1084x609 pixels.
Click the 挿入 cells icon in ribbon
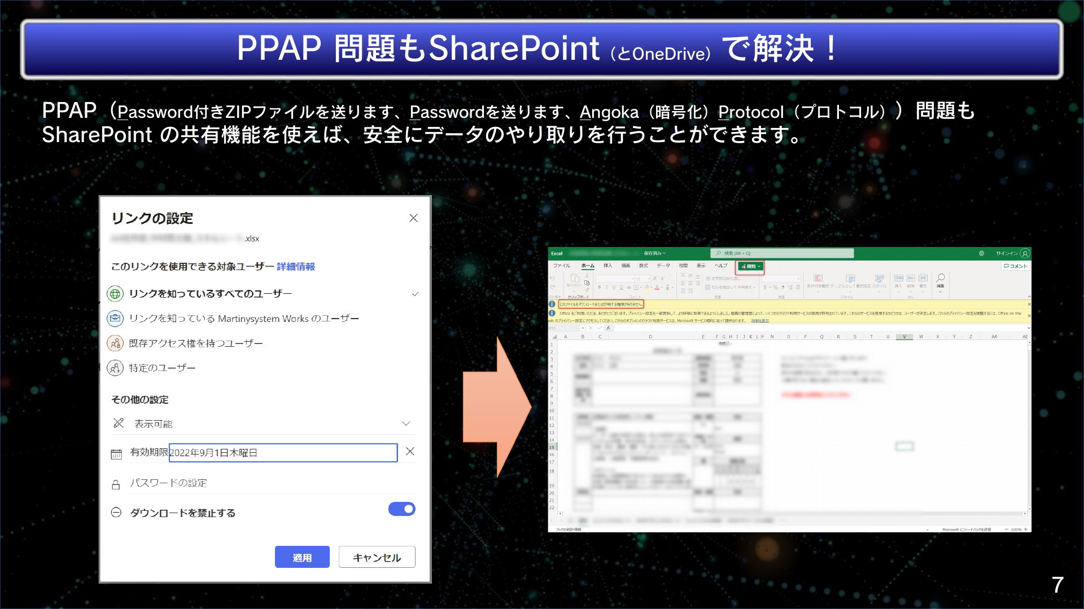[898, 278]
